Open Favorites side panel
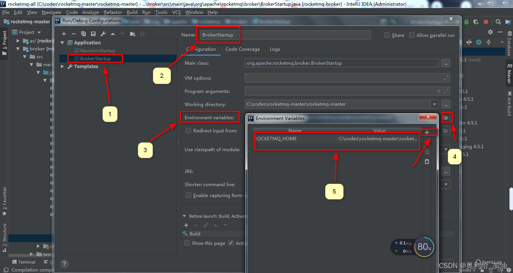The width and height of the screenshot is (513, 273). tap(5, 202)
